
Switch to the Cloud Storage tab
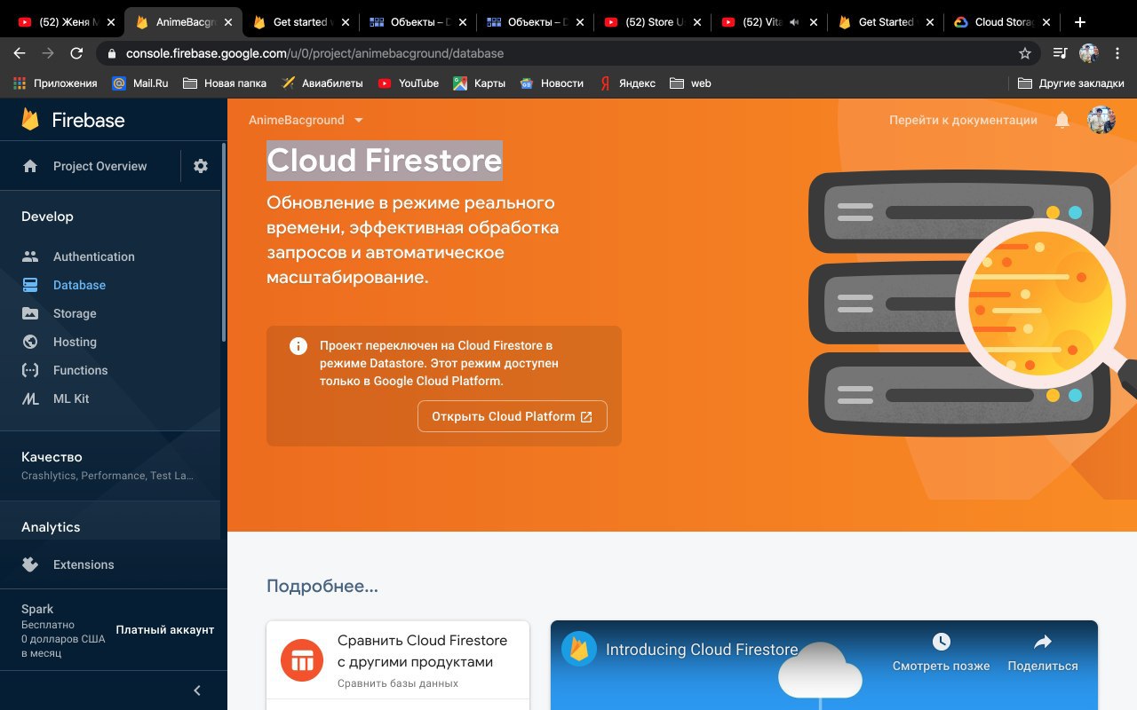1002,22
